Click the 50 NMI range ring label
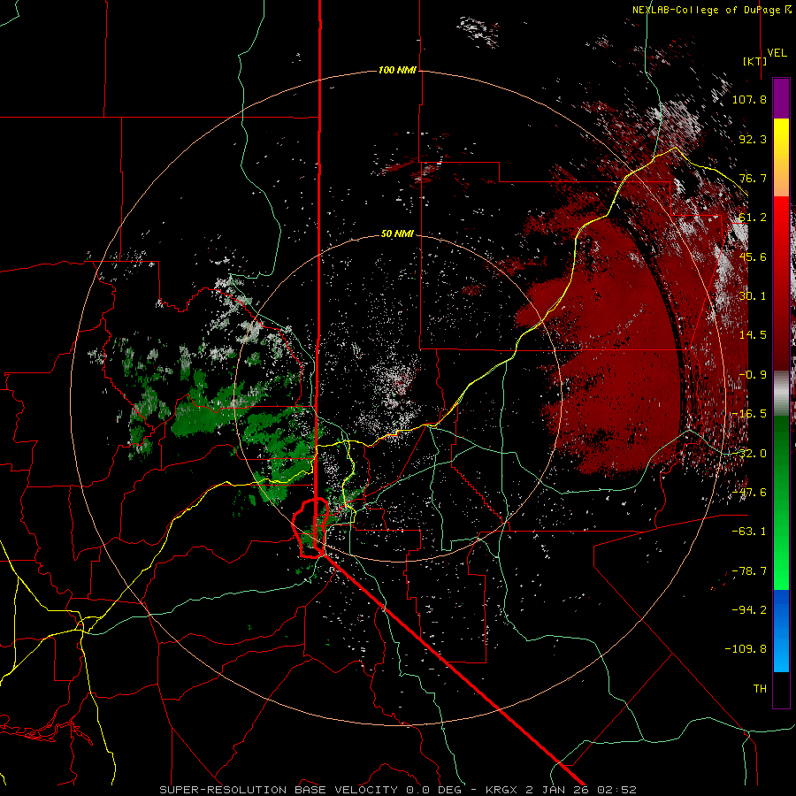The height and width of the screenshot is (796, 796). (x=397, y=234)
